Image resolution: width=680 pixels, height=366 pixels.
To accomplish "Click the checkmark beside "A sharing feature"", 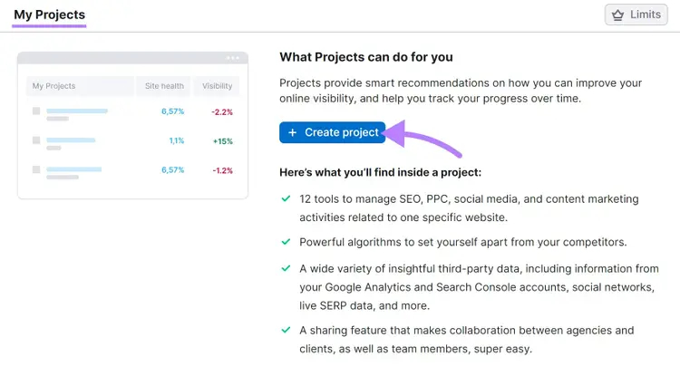I will [286, 330].
